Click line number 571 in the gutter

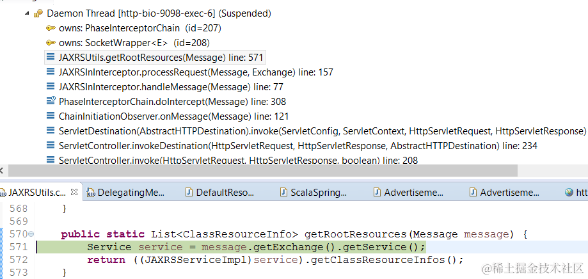(19, 247)
